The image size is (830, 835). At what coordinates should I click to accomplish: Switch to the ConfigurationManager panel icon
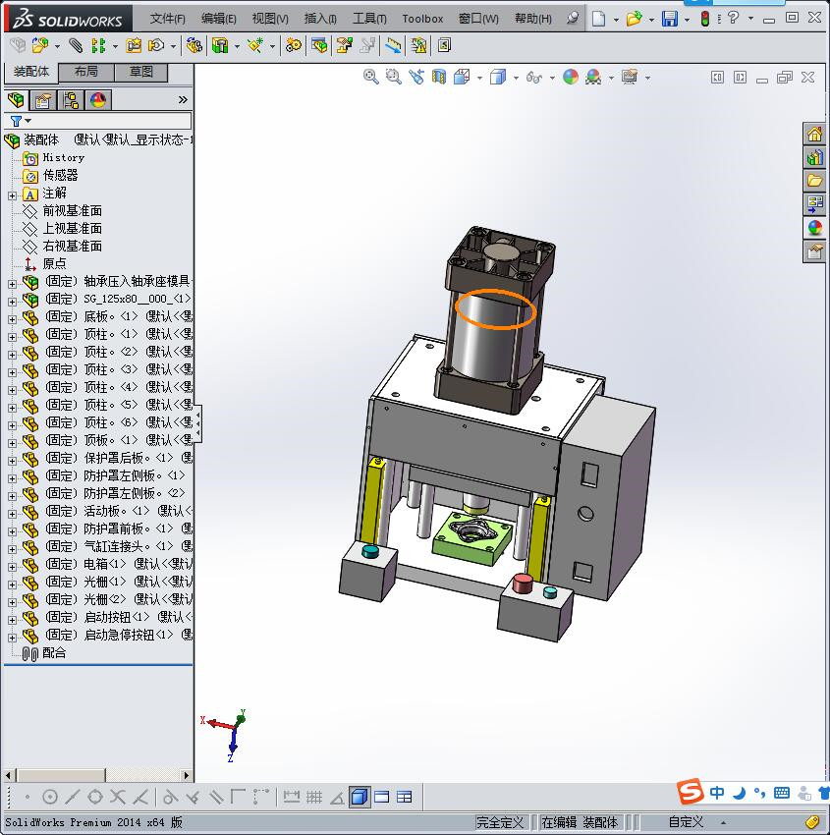pyautogui.click(x=73, y=99)
